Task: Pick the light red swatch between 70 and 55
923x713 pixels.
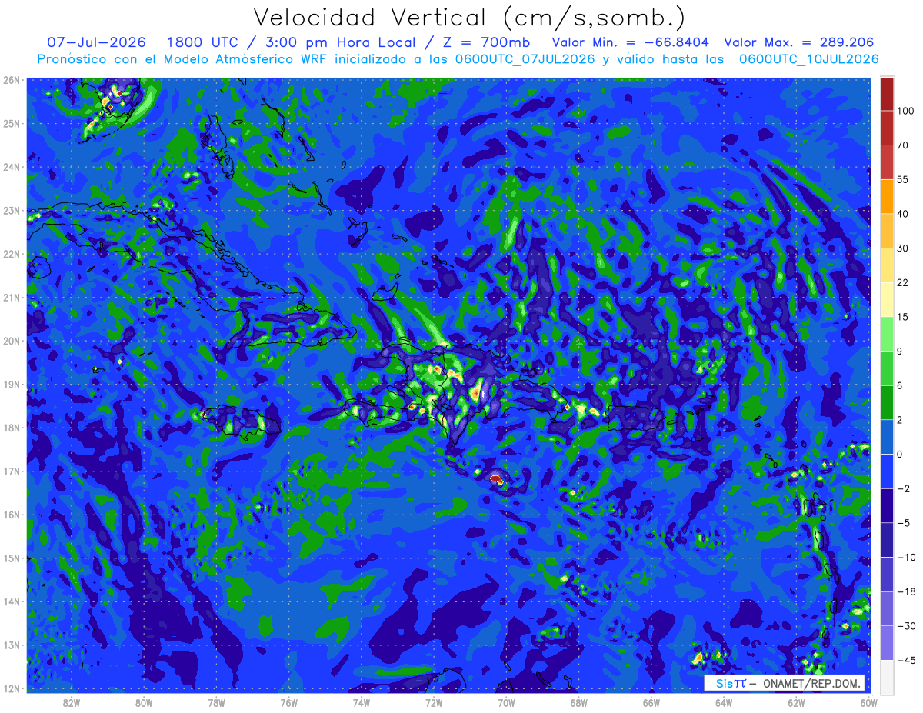Action: pyautogui.click(x=888, y=162)
